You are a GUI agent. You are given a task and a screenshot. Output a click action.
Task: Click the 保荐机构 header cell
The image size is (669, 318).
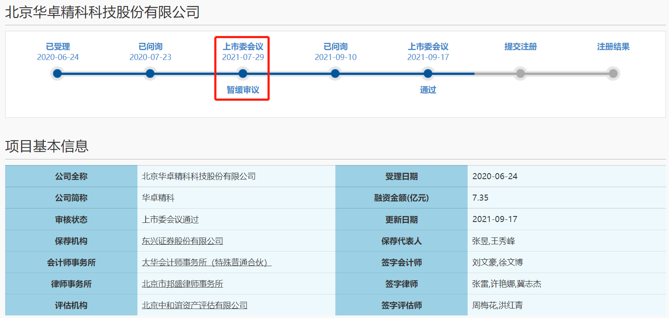click(x=71, y=241)
